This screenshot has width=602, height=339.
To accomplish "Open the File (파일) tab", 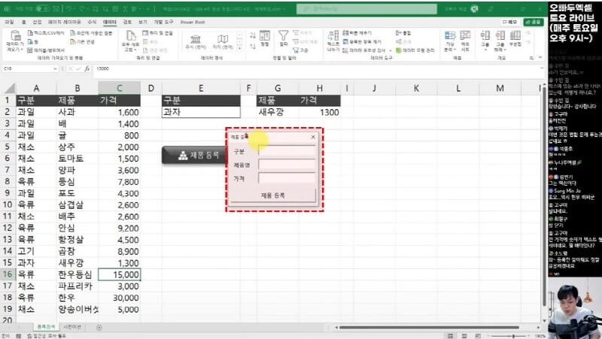I will click(9, 23).
